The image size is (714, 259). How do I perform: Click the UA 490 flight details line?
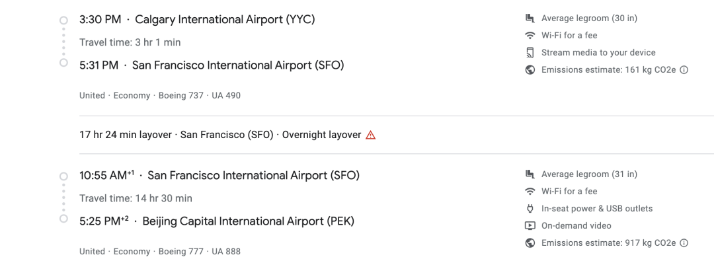[x=160, y=96]
